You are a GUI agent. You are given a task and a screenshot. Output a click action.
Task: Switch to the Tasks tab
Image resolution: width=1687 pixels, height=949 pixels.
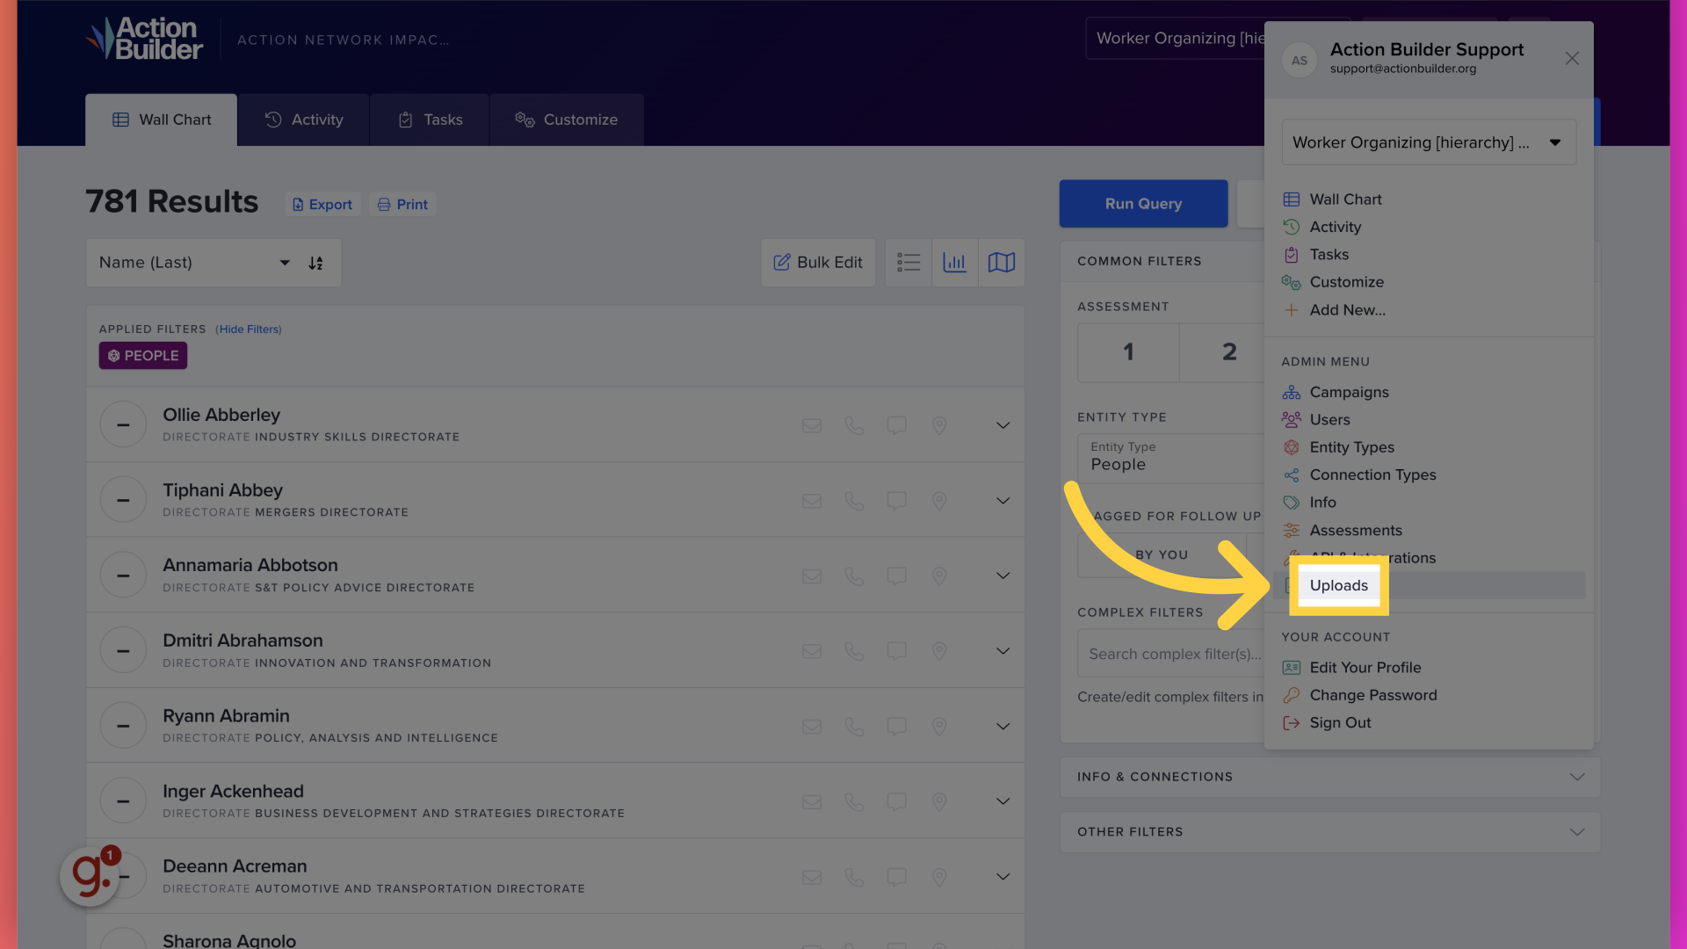click(x=430, y=120)
